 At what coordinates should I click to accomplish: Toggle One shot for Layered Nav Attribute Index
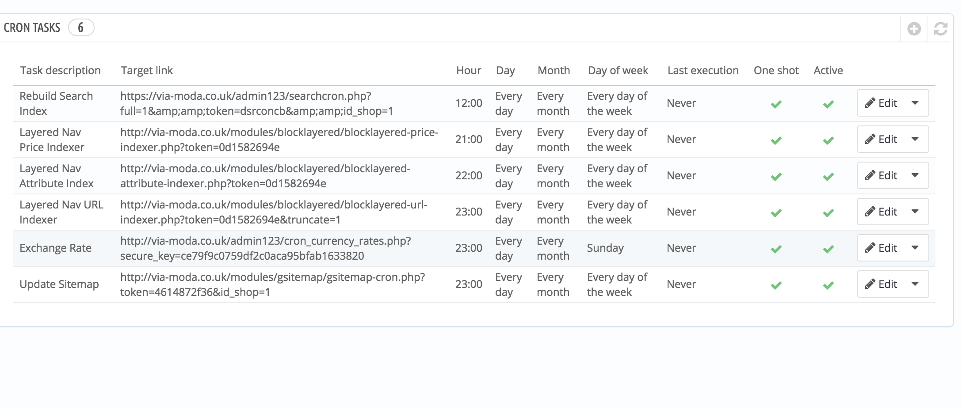click(x=776, y=177)
